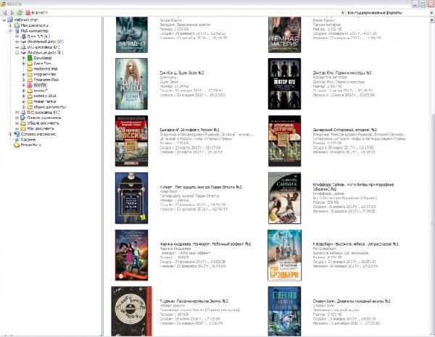
Task: Open the Западня book cover thumbnail
Action: click(131, 35)
